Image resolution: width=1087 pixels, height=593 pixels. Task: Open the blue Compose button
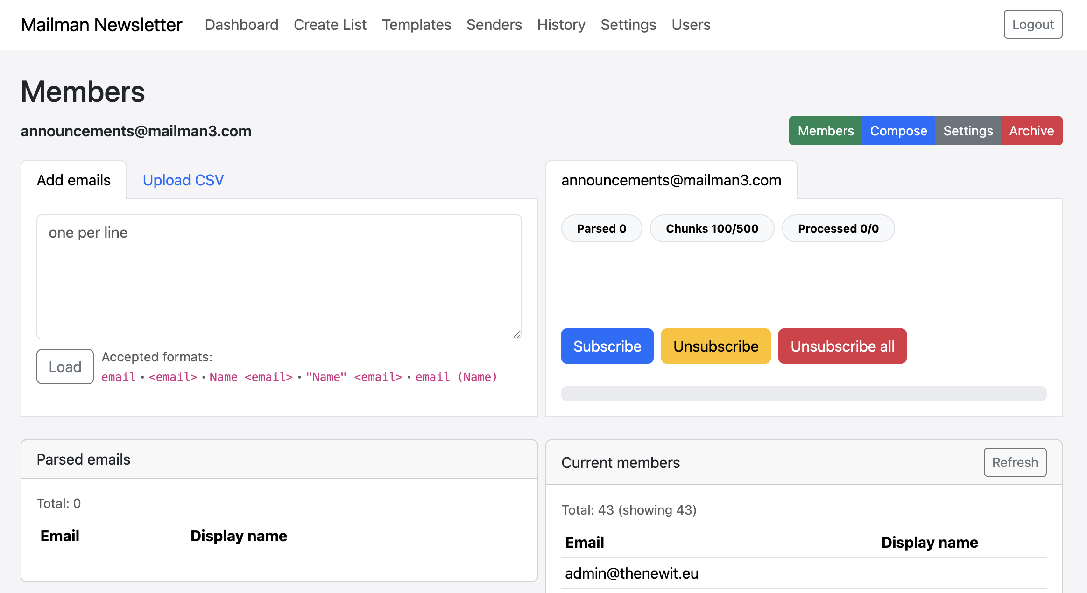[x=898, y=131]
